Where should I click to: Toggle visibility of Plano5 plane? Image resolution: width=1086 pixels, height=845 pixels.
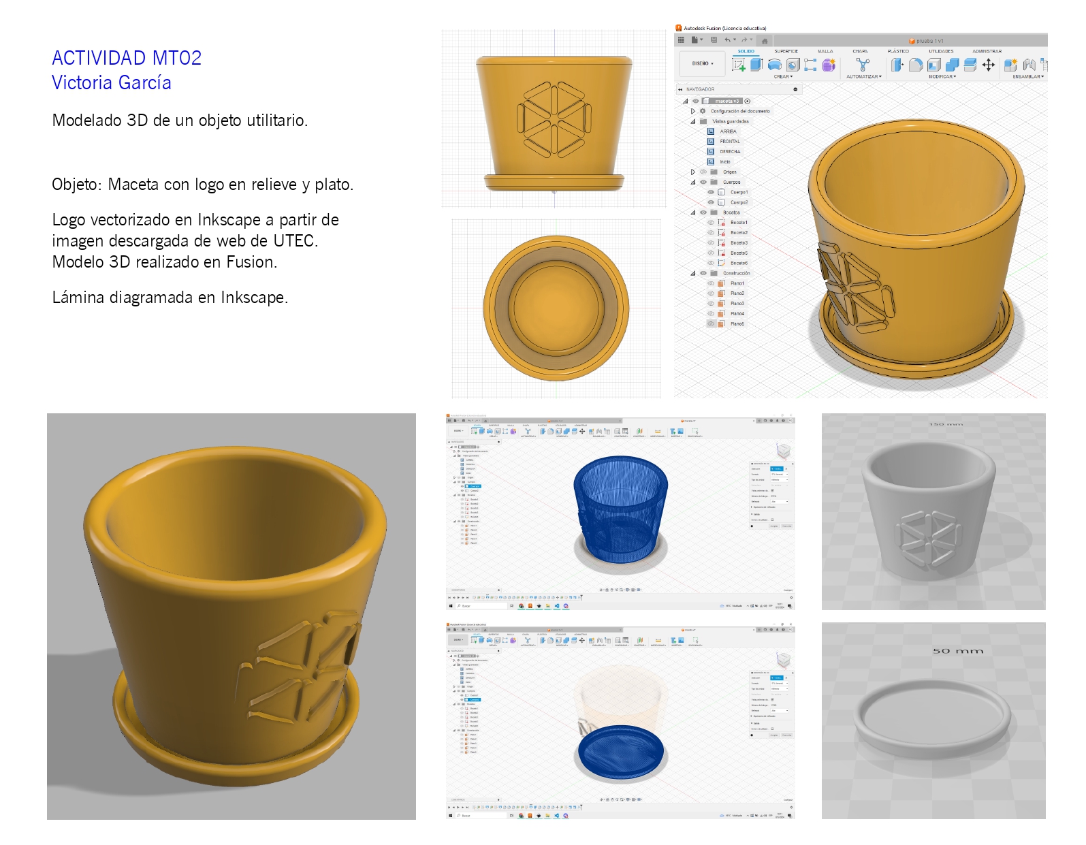point(711,323)
